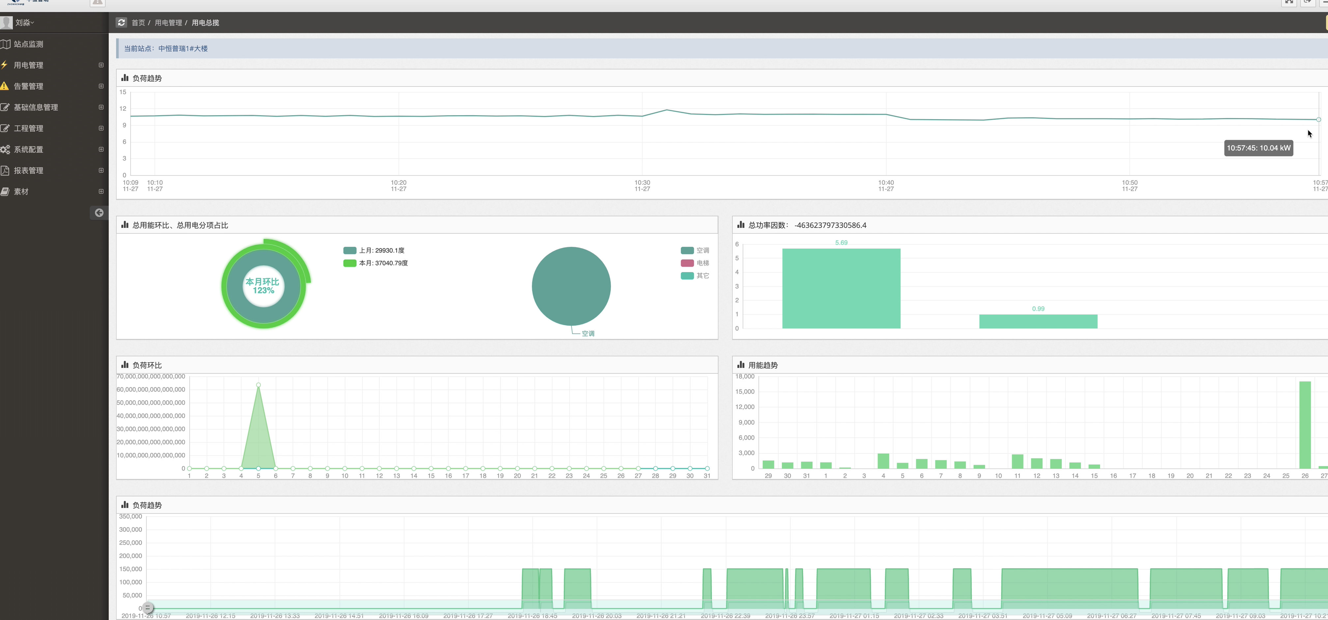Expand the 系统配置 submenu plus icon
Screen dimensions: 1328x620
point(101,149)
